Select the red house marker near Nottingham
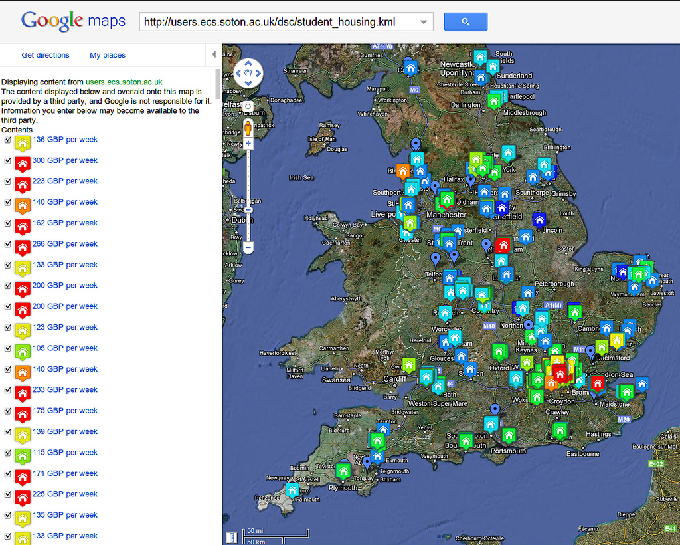680x545 pixels. (503, 245)
